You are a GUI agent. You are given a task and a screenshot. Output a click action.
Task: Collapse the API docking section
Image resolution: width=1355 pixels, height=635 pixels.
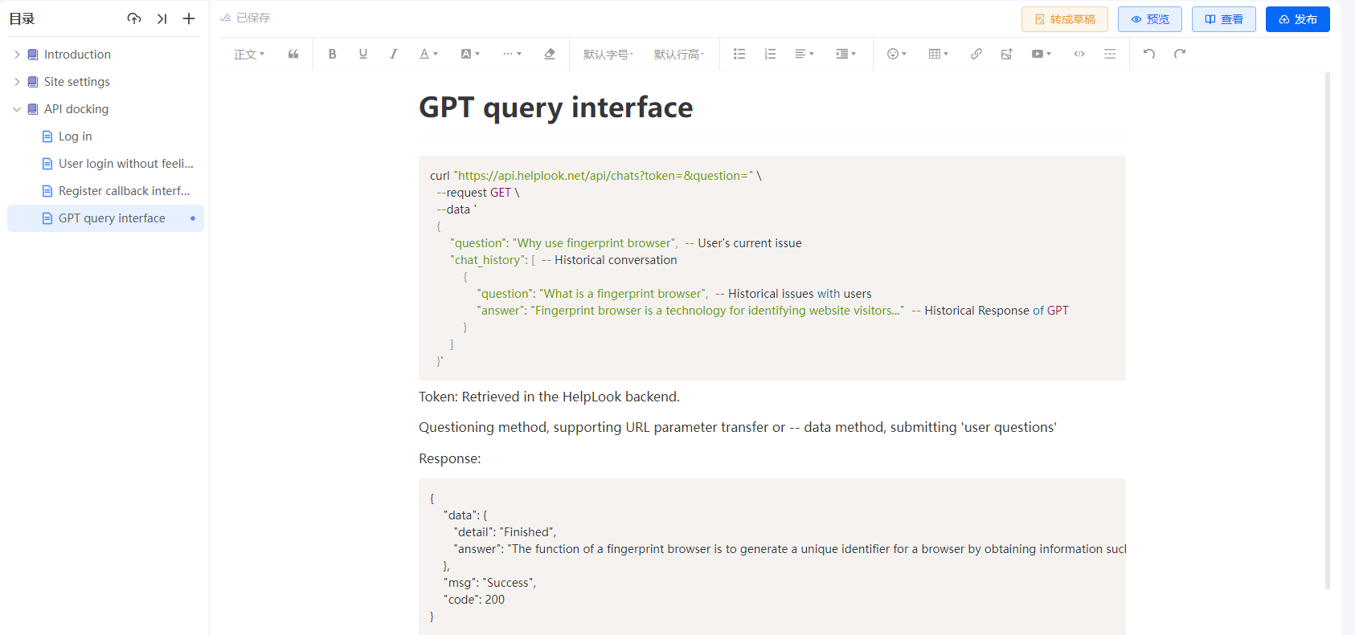17,109
